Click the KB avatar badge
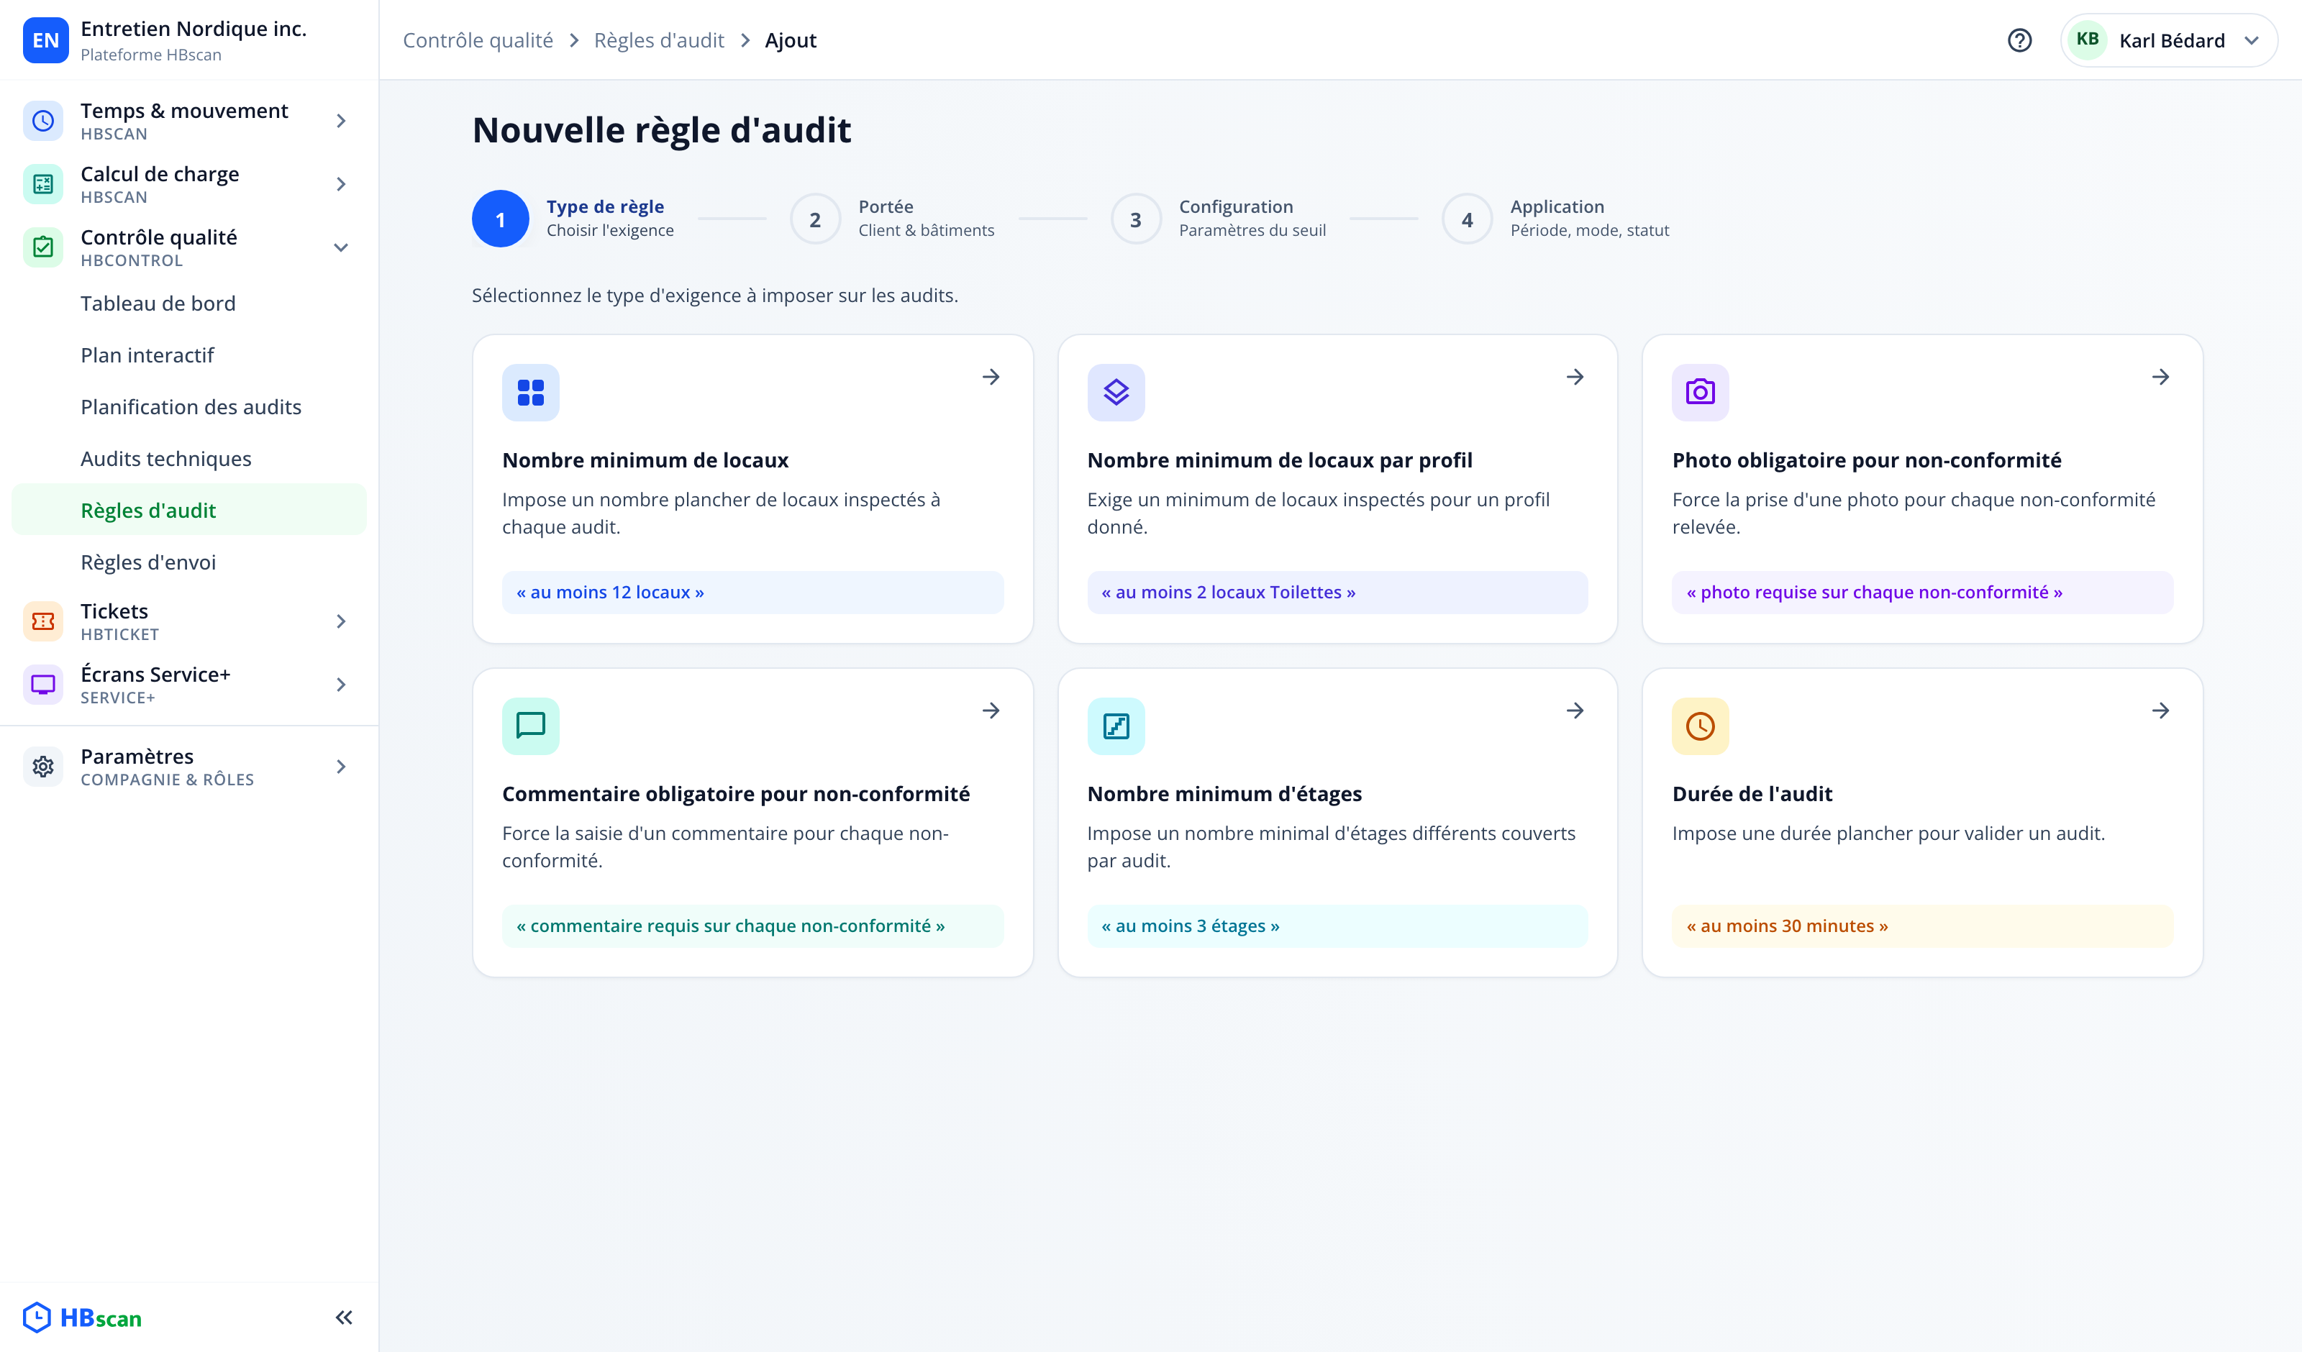The image size is (2302, 1352). (x=2086, y=40)
